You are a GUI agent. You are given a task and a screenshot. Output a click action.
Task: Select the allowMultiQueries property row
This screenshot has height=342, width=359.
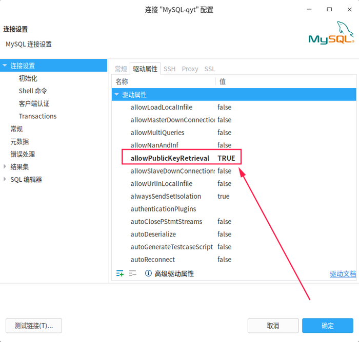[234, 133]
